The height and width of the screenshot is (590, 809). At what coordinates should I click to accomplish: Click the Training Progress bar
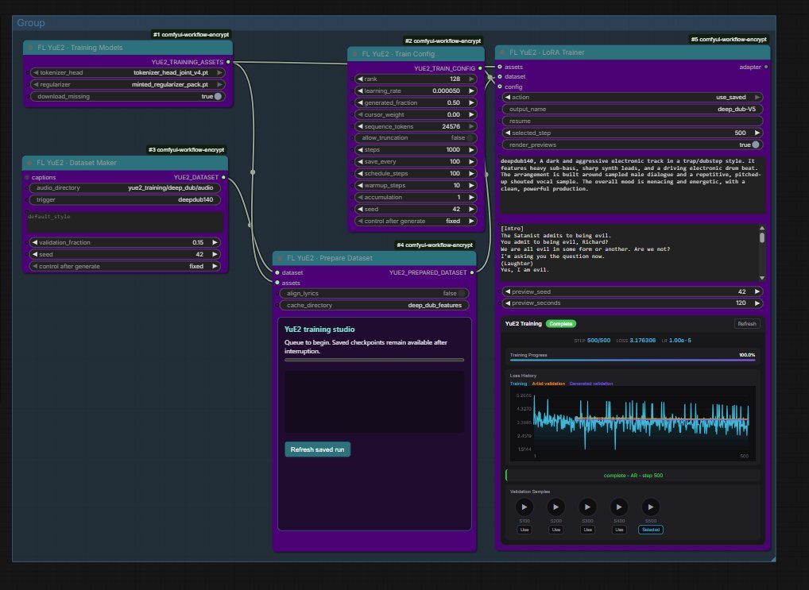(633, 360)
